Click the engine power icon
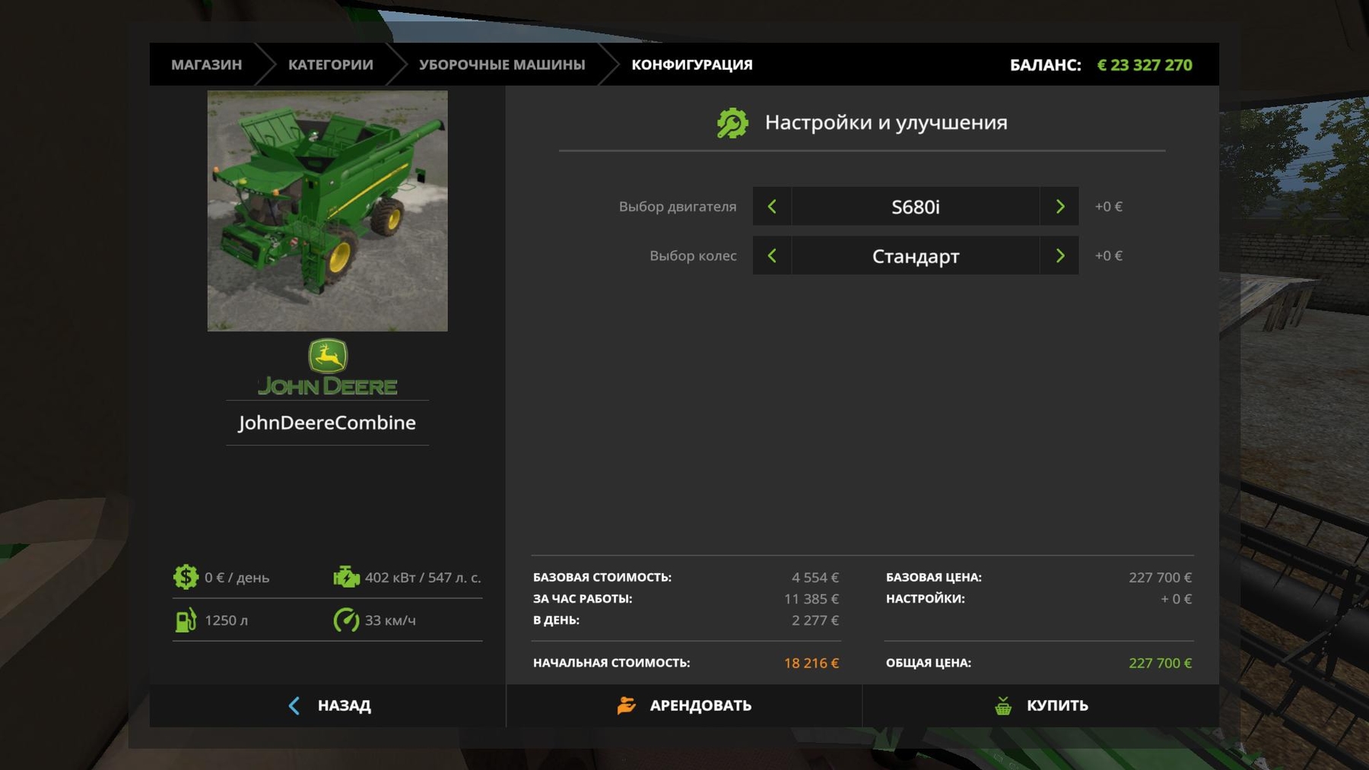Viewport: 1369px width, 770px height. click(x=346, y=578)
